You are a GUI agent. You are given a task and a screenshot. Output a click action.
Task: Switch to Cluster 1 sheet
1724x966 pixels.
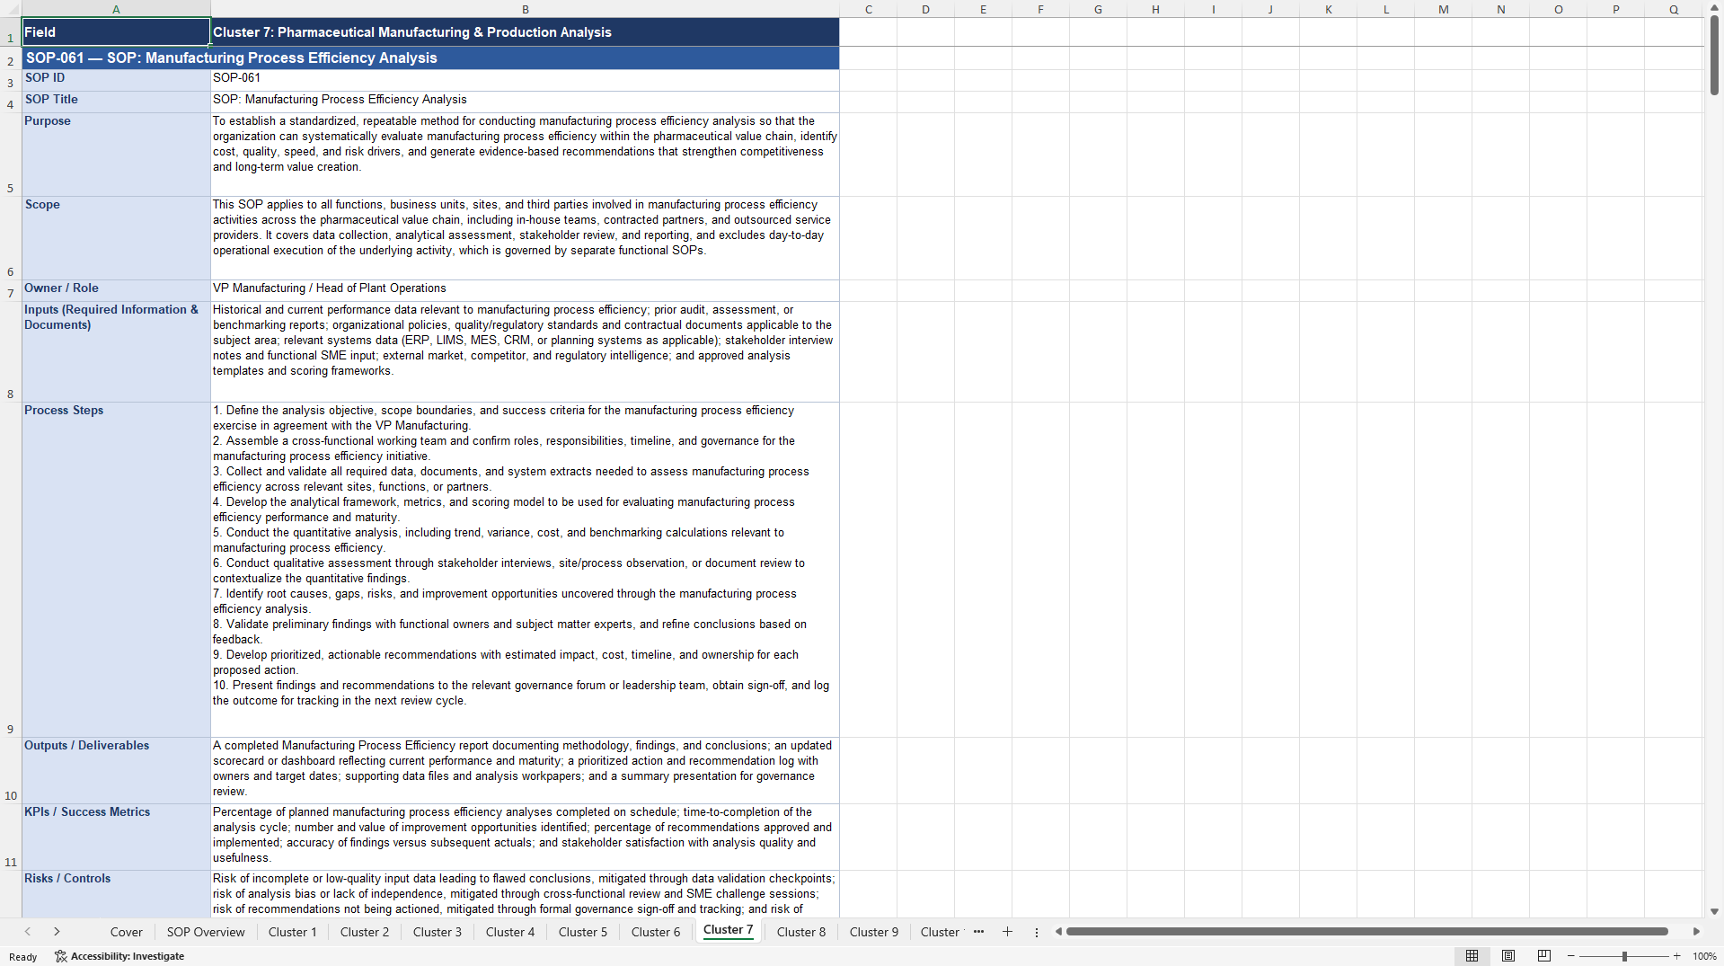coord(293,932)
